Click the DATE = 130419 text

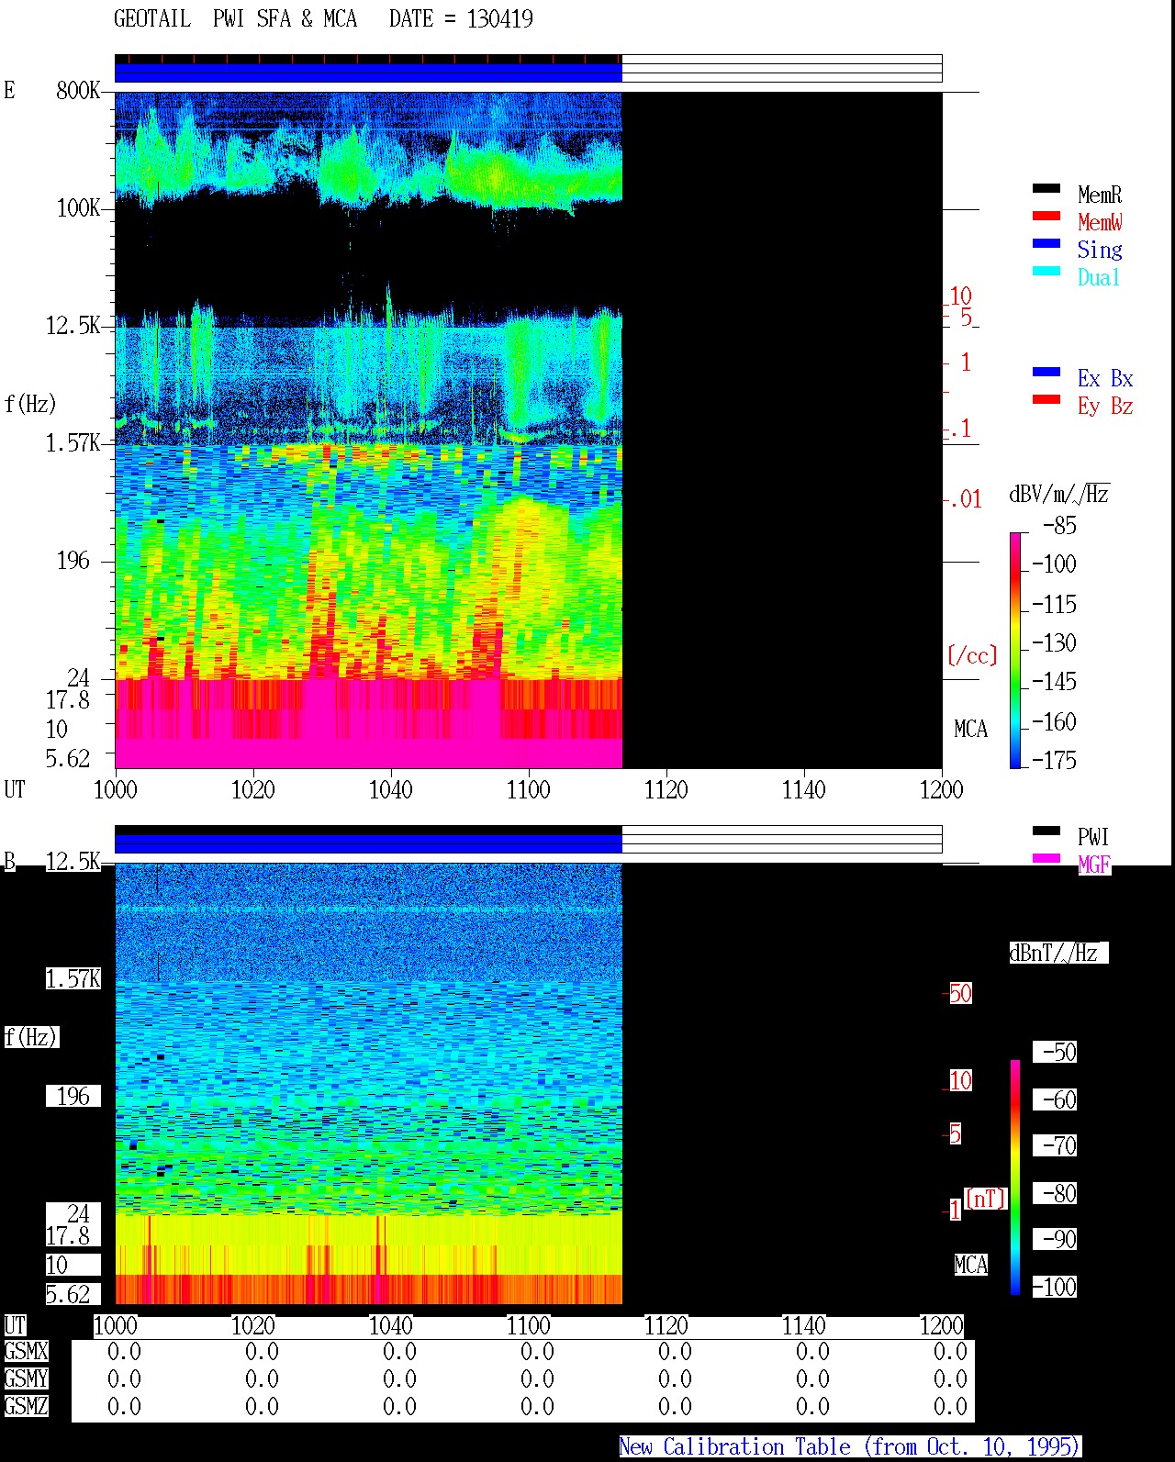pos(461,19)
